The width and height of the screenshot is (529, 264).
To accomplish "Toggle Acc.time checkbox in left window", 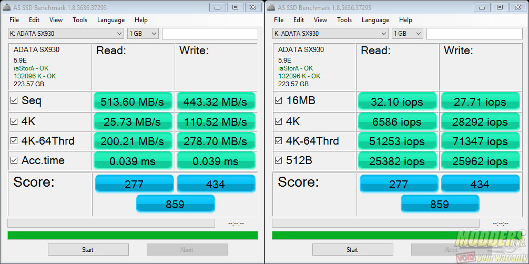I will point(14,160).
